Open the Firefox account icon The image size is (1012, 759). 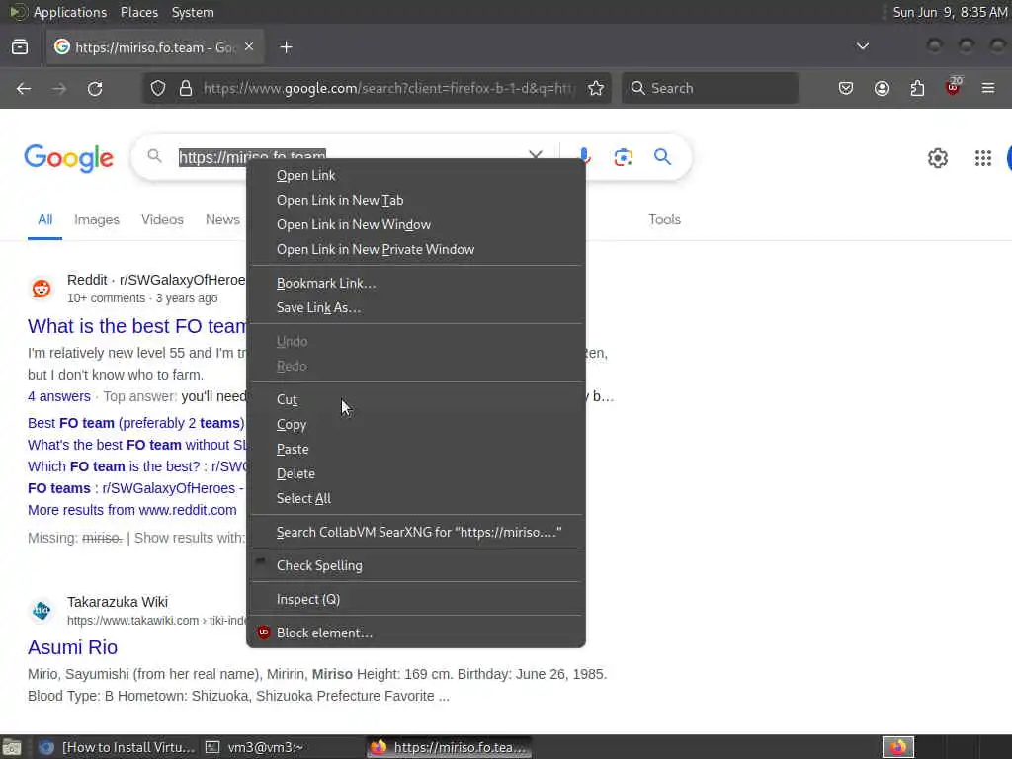882,88
